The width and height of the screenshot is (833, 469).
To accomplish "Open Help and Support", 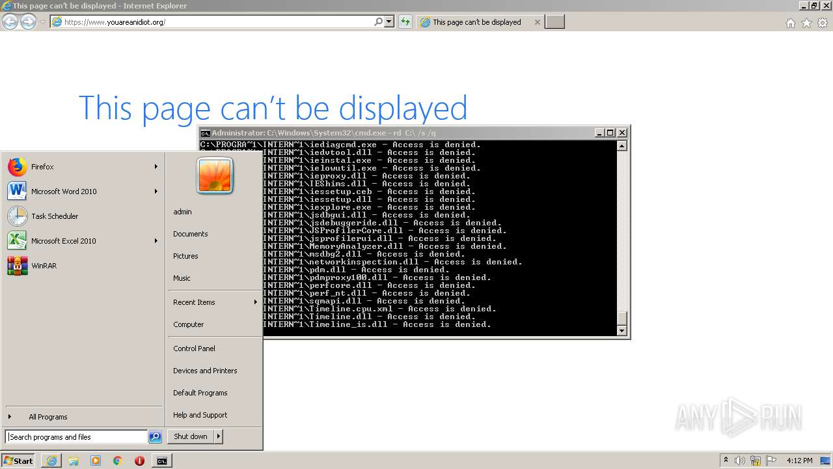I will coord(200,415).
